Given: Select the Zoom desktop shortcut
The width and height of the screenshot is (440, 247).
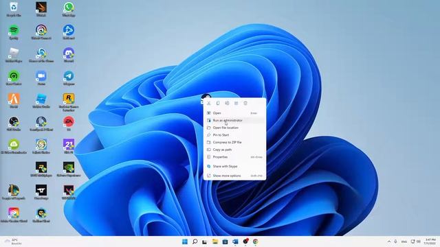Looking at the screenshot, I should point(41,78).
